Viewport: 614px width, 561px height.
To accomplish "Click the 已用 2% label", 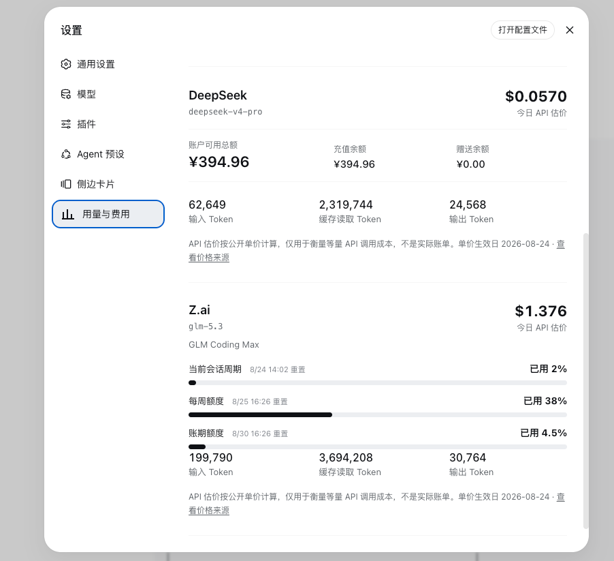I will click(x=548, y=369).
